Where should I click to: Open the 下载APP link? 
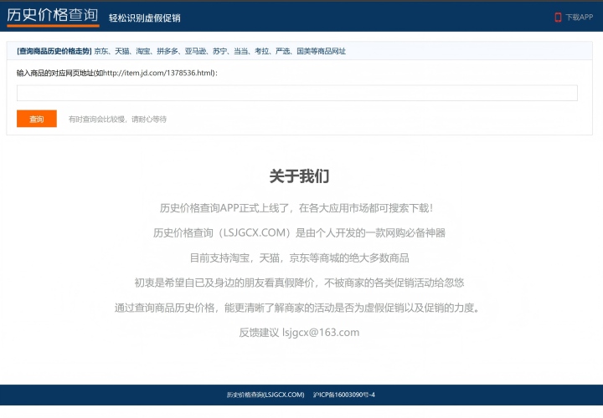click(580, 18)
